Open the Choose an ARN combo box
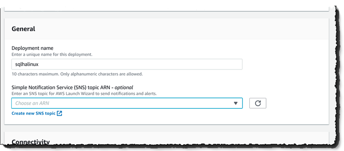 [127, 103]
